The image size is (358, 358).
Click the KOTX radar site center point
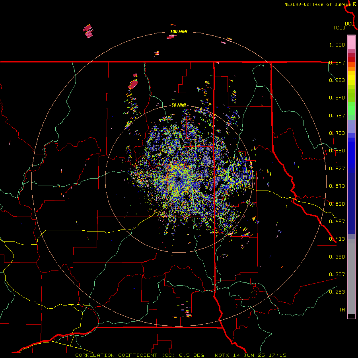click(179, 179)
